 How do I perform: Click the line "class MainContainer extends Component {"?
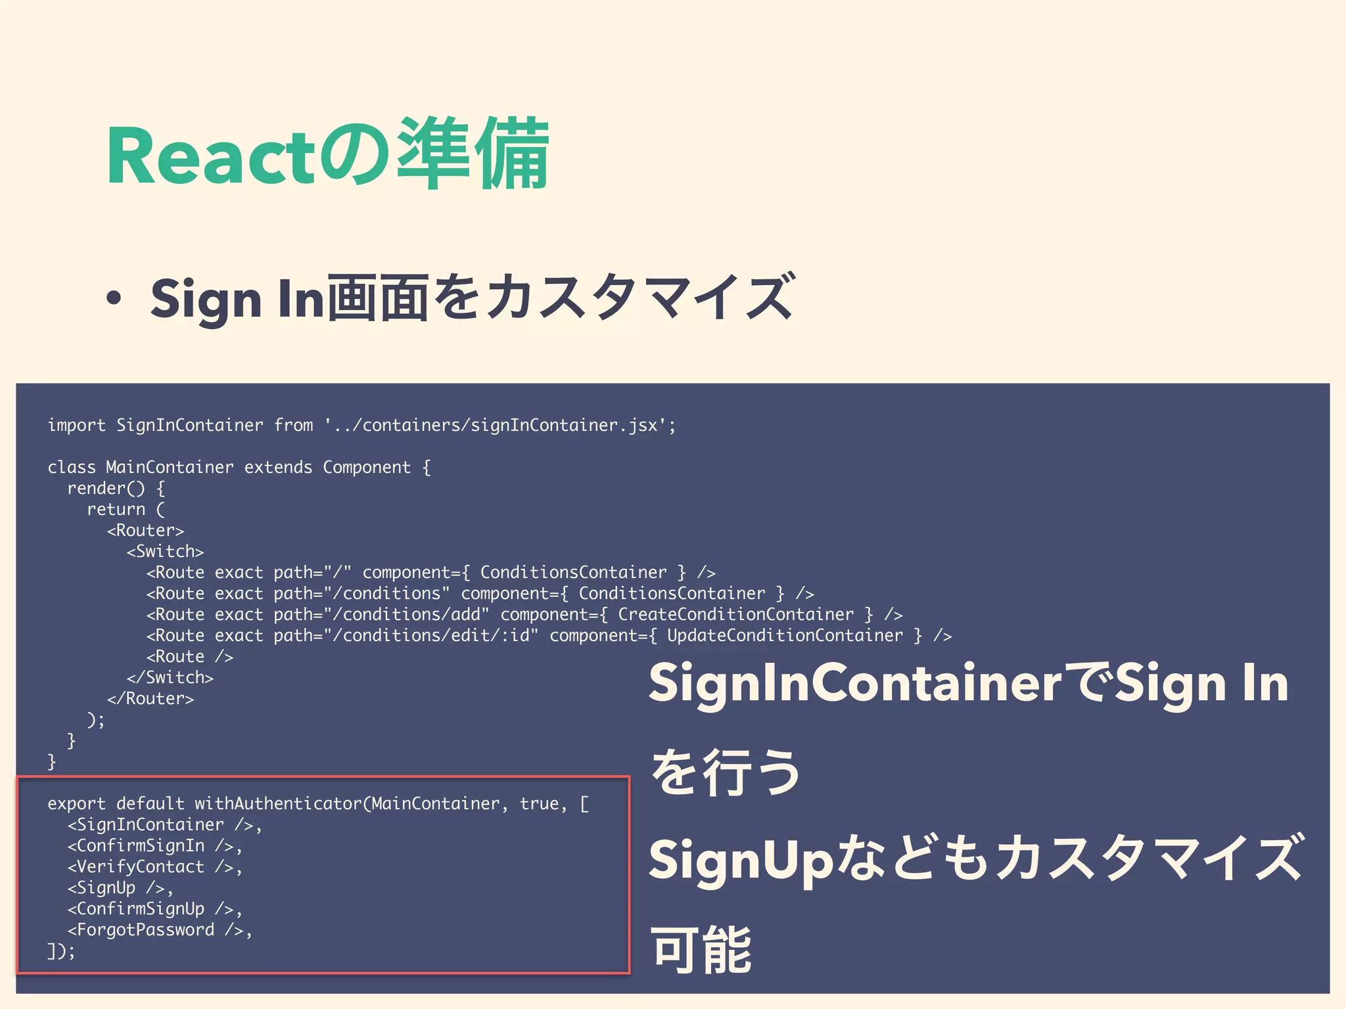click(239, 467)
